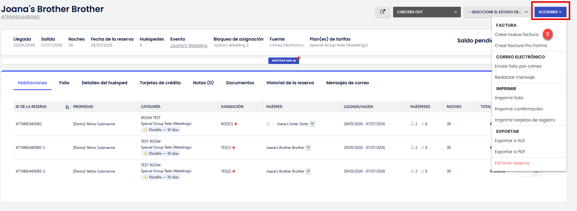
Task: Select Imprimir folio option
Action: (x=509, y=98)
